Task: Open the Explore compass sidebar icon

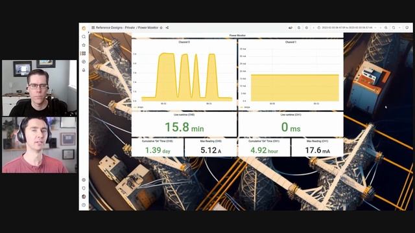Action: [84, 62]
